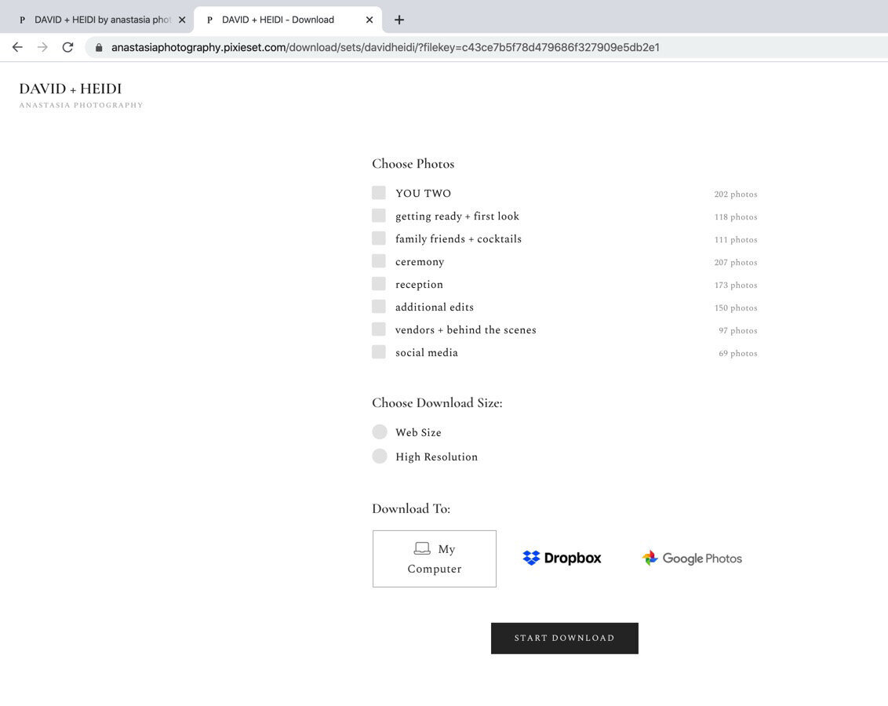Click the START DOWNLOAD button
The image size is (888, 706).
click(x=565, y=638)
